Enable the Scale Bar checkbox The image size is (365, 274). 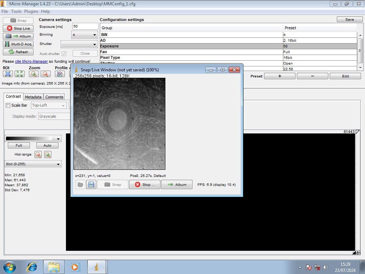click(x=8, y=105)
